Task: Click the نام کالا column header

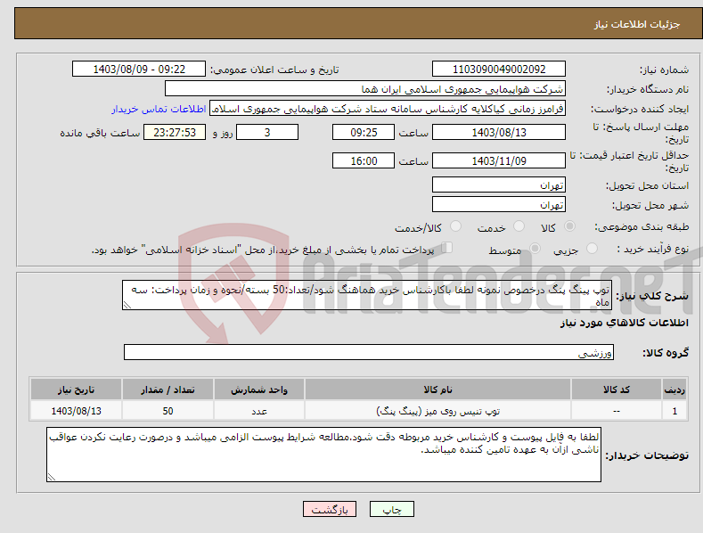Action: (x=437, y=389)
